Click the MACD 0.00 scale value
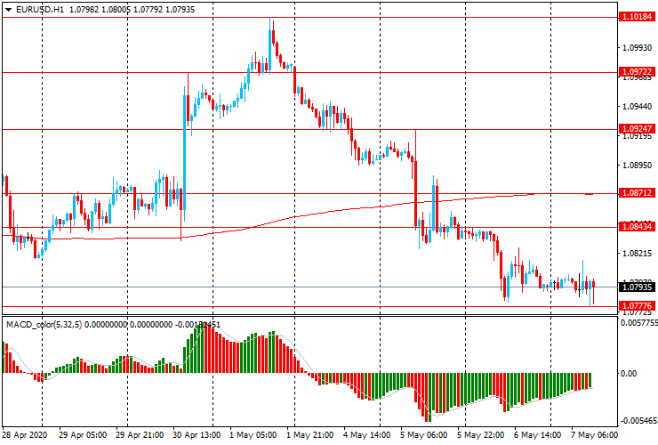The image size is (658, 445). [x=629, y=373]
